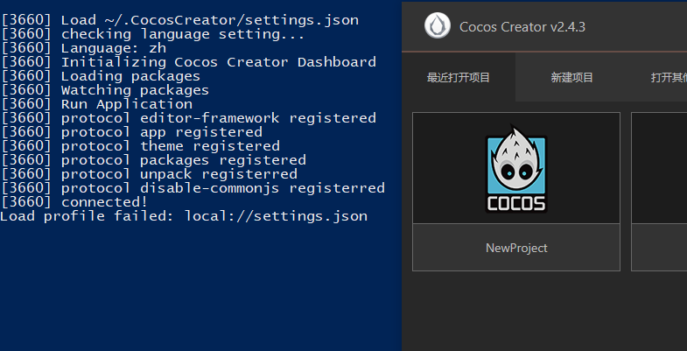Select the 打开其他 tab

pos(669,78)
